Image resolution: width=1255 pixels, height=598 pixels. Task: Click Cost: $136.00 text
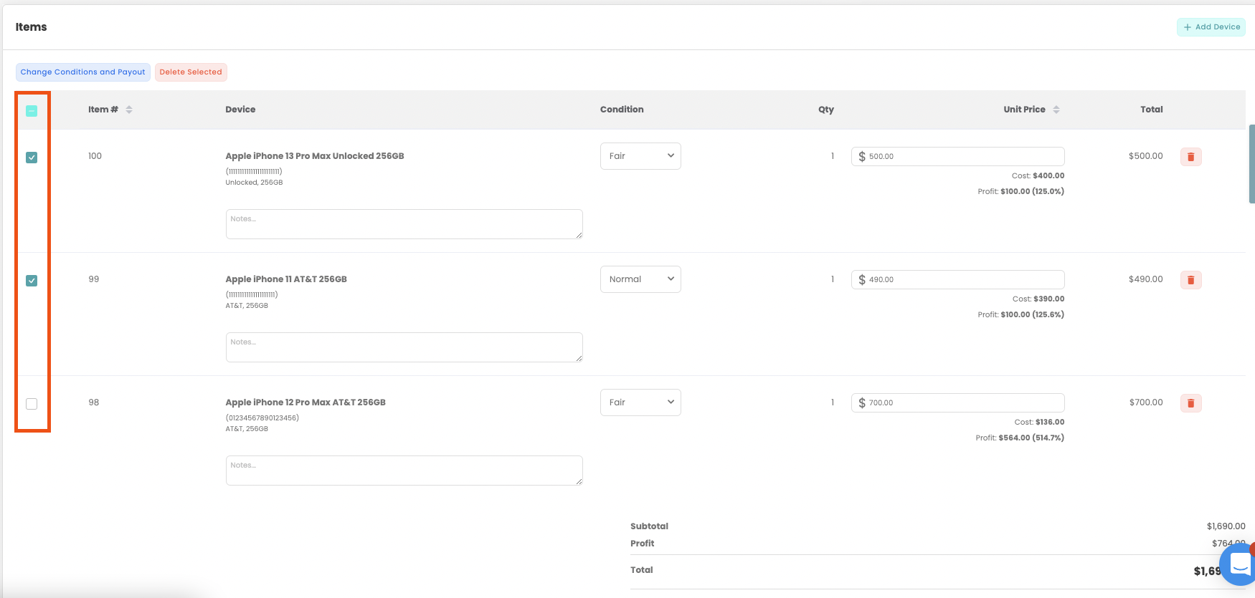[x=1039, y=423]
